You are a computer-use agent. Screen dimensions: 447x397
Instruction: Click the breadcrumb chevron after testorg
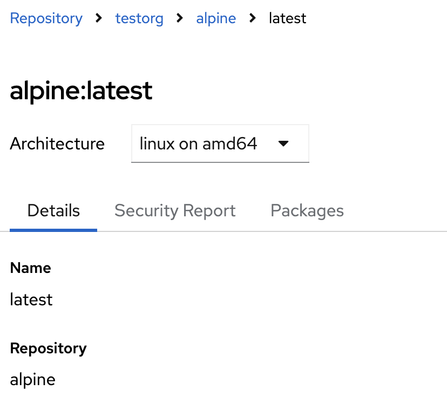[x=180, y=18]
